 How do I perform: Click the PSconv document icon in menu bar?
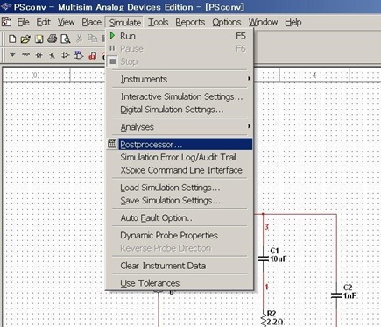(6, 22)
